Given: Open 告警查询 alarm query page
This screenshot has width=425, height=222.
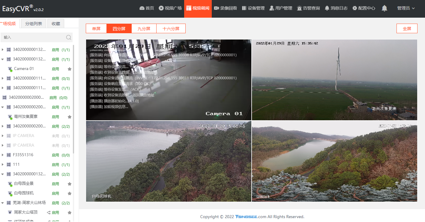Looking at the screenshot, I should (308, 8).
